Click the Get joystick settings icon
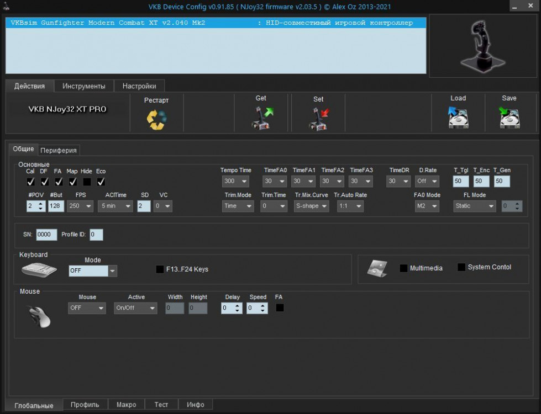 [x=262, y=118]
